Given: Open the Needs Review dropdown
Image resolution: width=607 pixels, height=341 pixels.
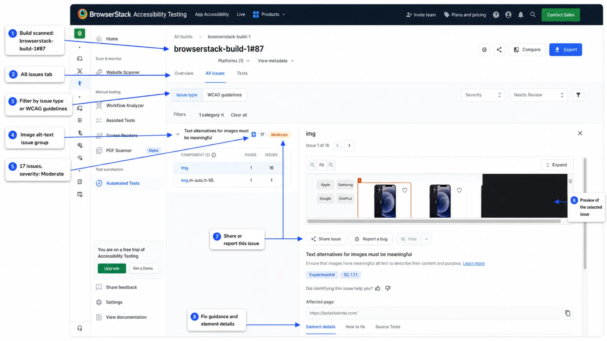Looking at the screenshot, I should tap(538, 95).
